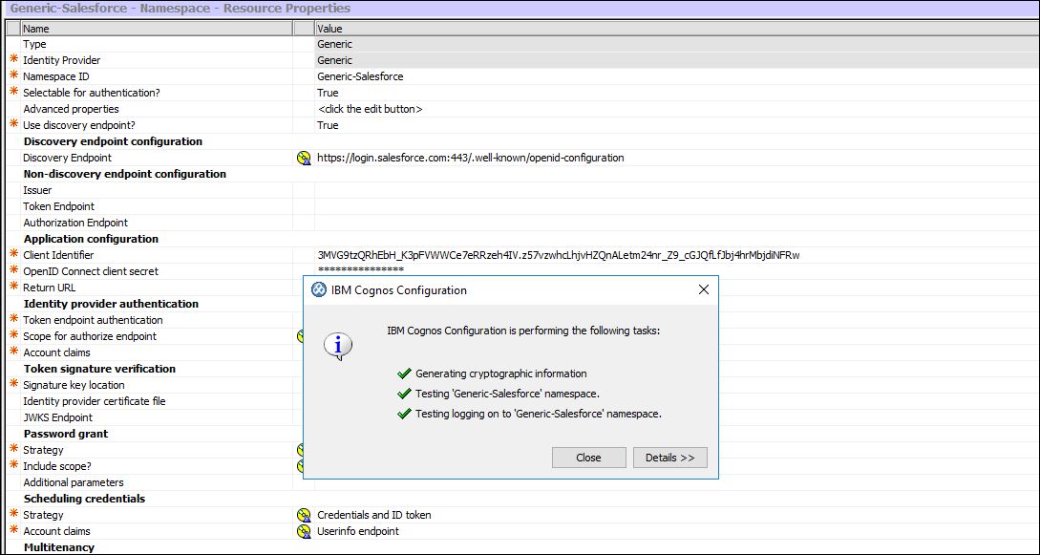Click the Scheduling credentials section heading
This screenshot has height=555, width=1040.
coord(84,499)
